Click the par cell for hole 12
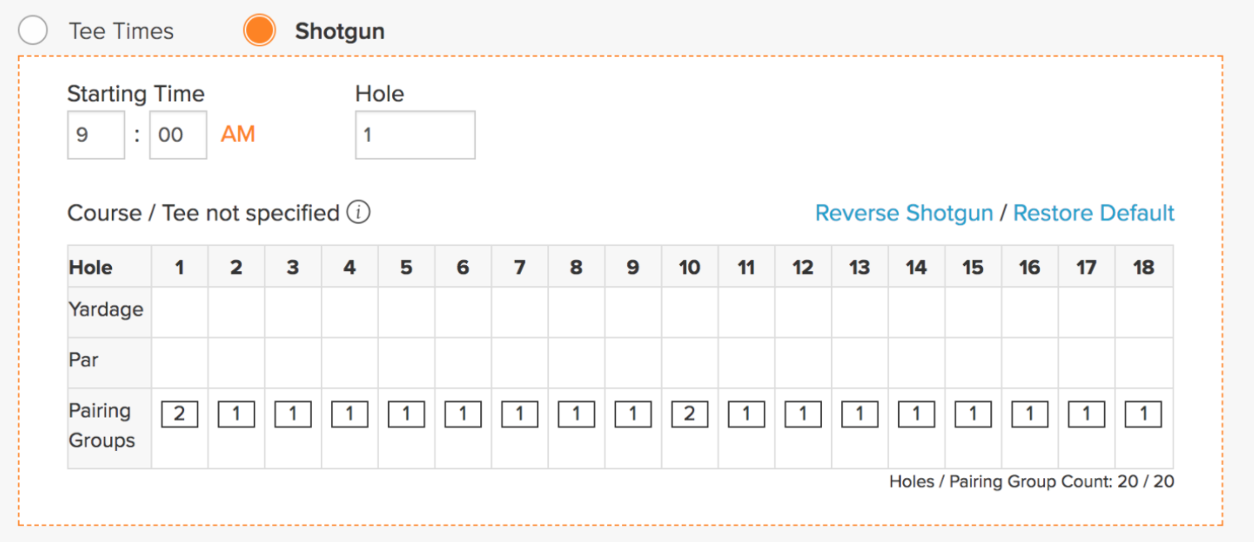1254x542 pixels. coord(803,363)
